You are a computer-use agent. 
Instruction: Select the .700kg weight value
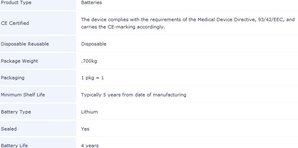[x=89, y=61]
